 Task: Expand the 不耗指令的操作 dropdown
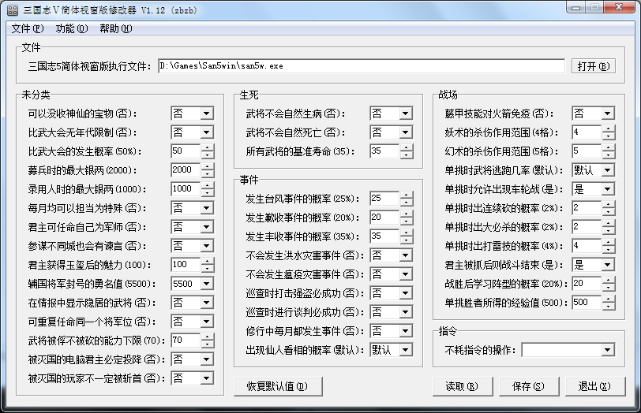[x=607, y=350]
